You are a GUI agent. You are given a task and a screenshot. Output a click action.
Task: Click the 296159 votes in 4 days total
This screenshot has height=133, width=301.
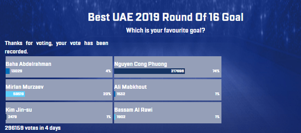[33, 128]
